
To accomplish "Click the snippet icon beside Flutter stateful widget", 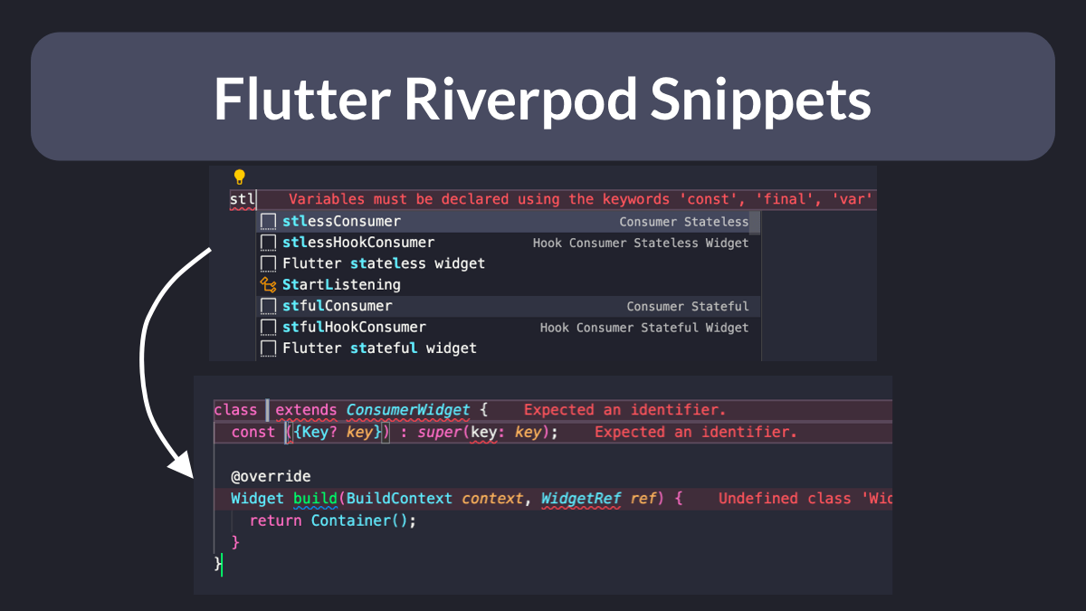I will tap(268, 348).
